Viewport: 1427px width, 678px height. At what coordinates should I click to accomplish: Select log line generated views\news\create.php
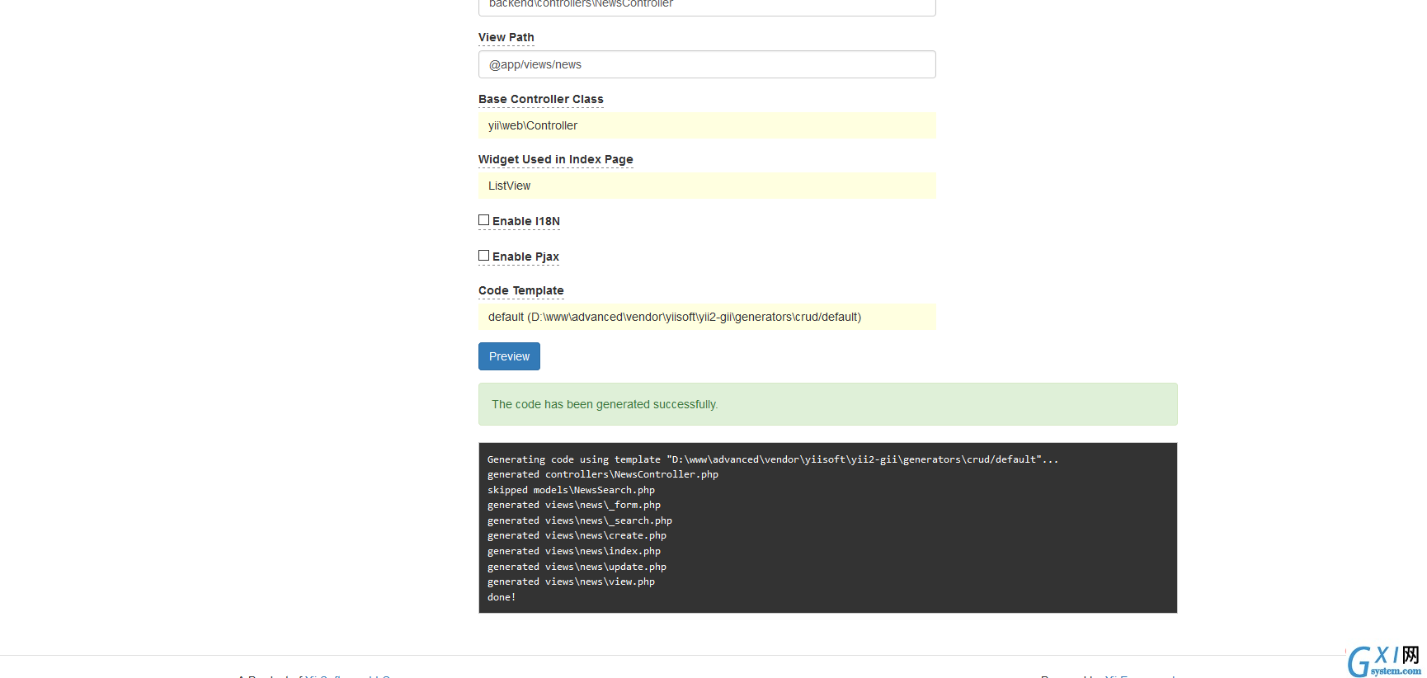click(577, 535)
